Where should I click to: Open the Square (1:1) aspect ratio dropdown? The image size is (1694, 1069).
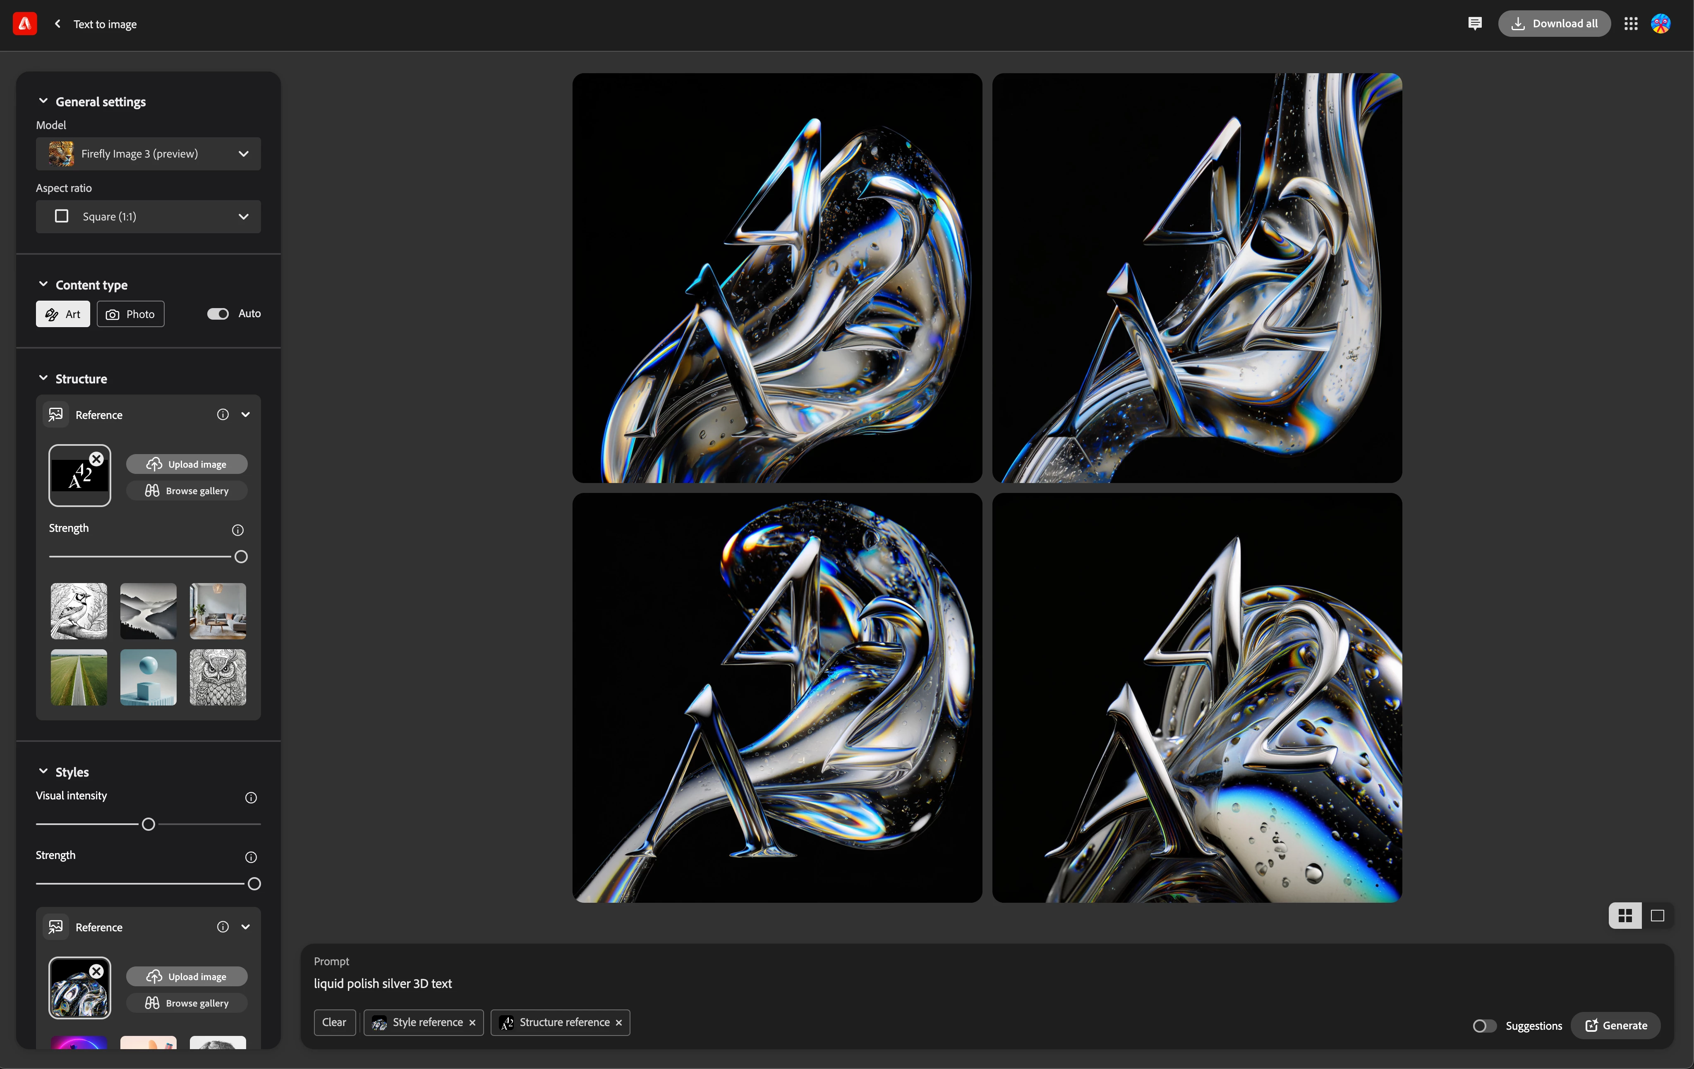[149, 217]
